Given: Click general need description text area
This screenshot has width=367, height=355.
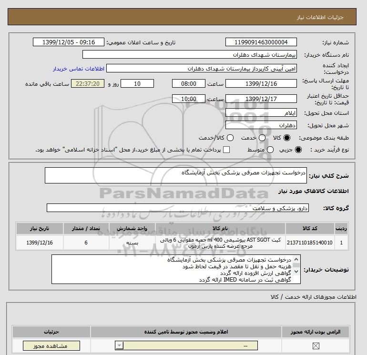Looking at the screenshot, I should pos(176,175).
